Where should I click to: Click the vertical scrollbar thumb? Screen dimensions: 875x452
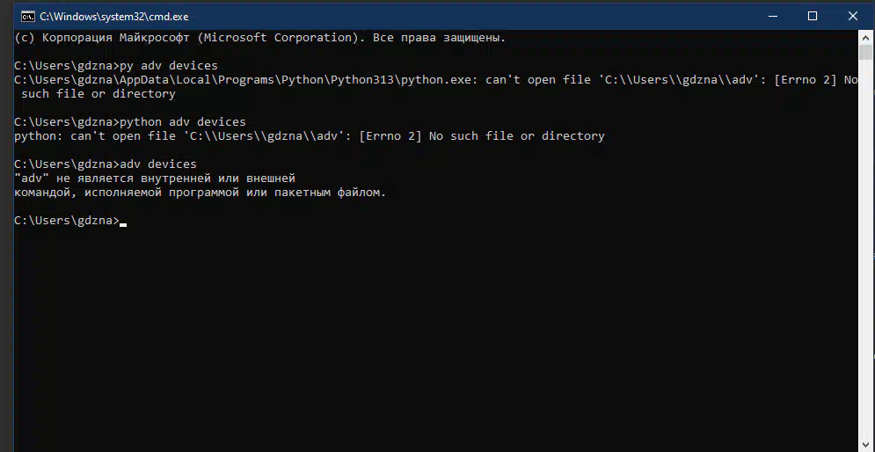[x=865, y=52]
